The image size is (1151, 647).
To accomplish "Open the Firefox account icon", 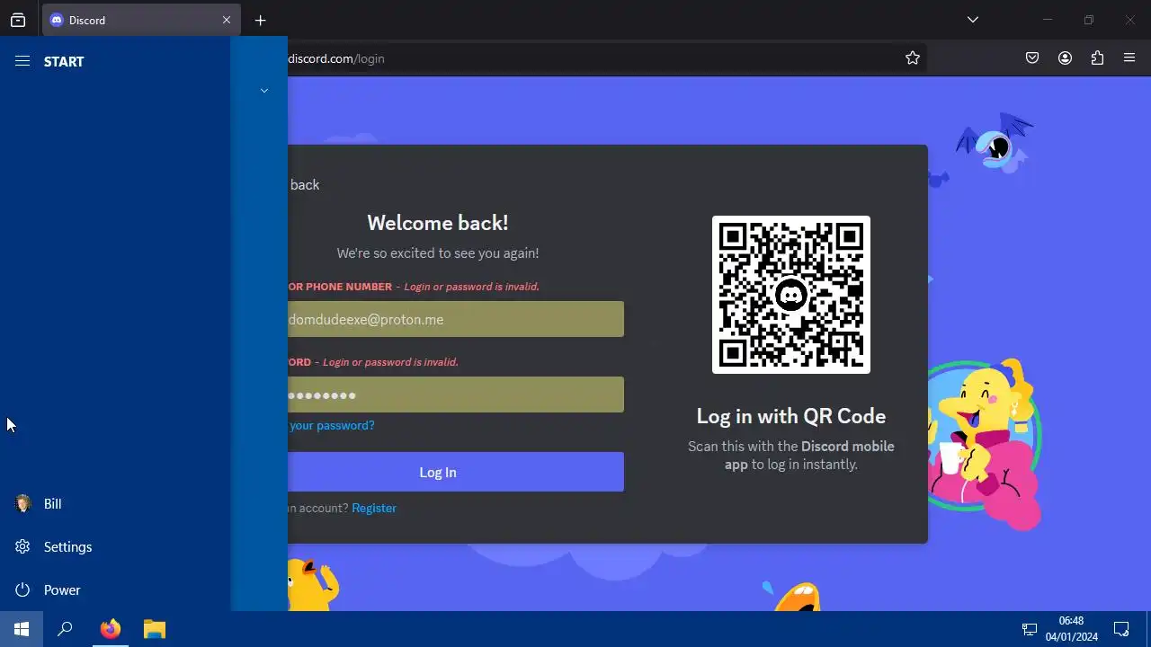I will [1065, 58].
